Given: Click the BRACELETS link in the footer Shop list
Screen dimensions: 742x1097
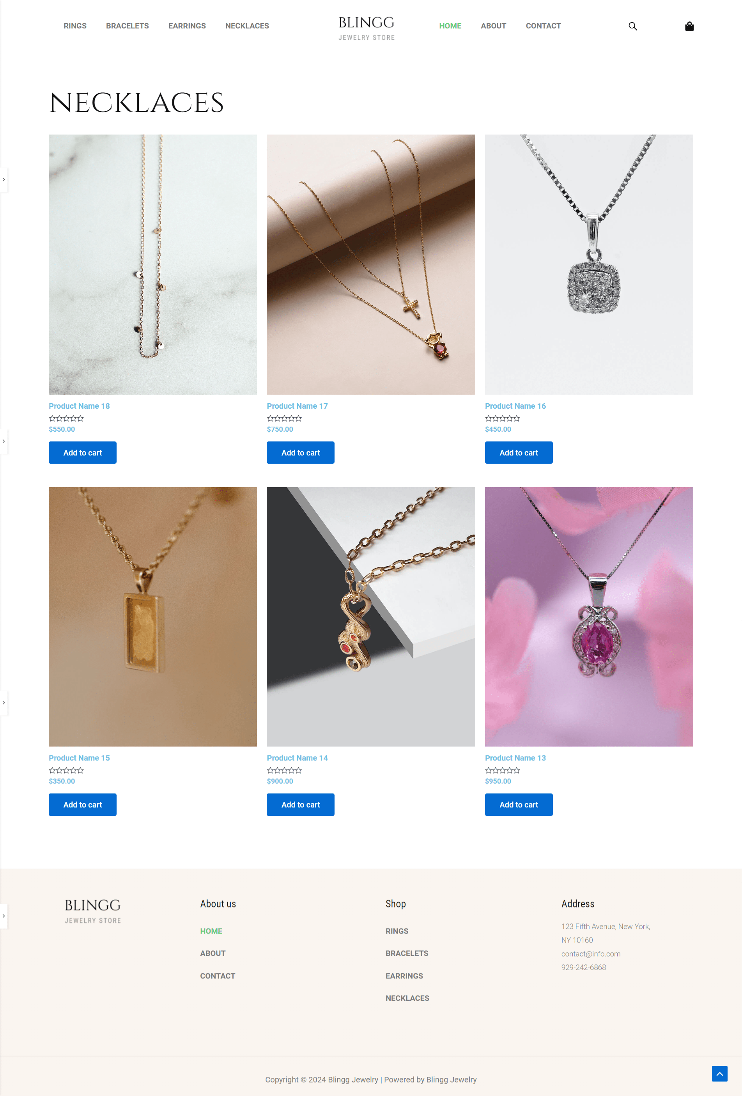Looking at the screenshot, I should point(407,953).
